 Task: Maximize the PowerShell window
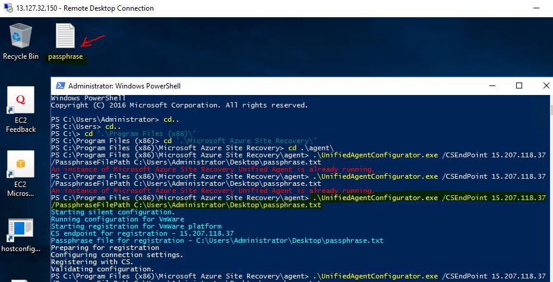pos(519,85)
